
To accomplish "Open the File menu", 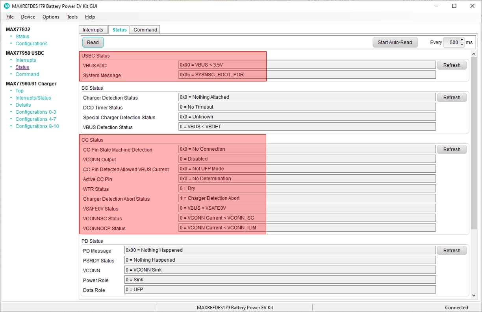I will (10, 17).
